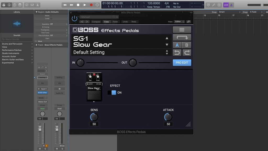The width and height of the screenshot is (268, 151).
Task: Click the link icon beside the Editor view selector
Action: pyautogui.click(x=188, y=21)
